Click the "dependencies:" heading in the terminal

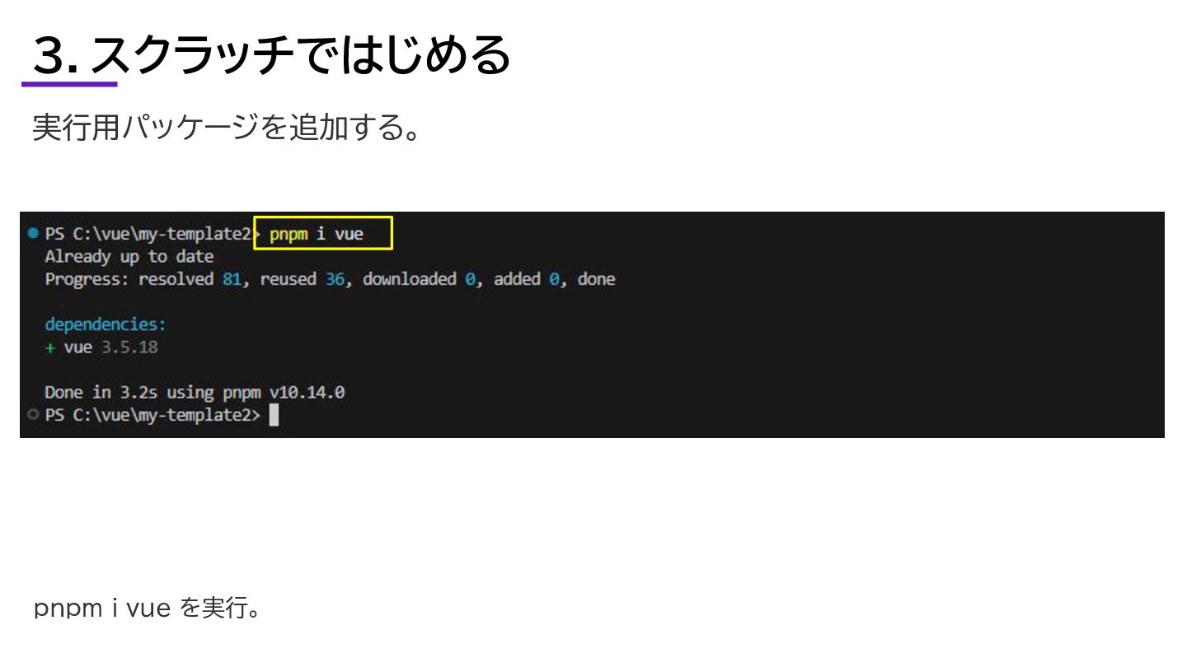(106, 324)
